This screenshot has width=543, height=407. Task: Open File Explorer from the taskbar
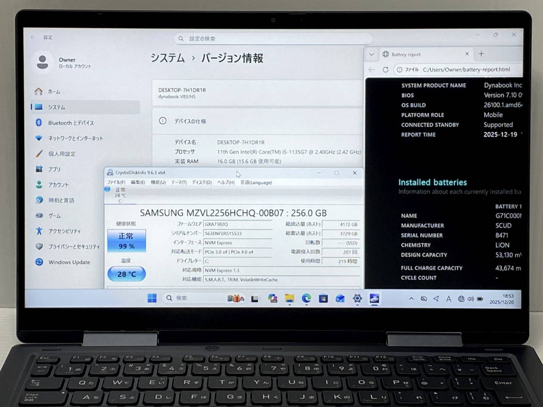tap(289, 298)
